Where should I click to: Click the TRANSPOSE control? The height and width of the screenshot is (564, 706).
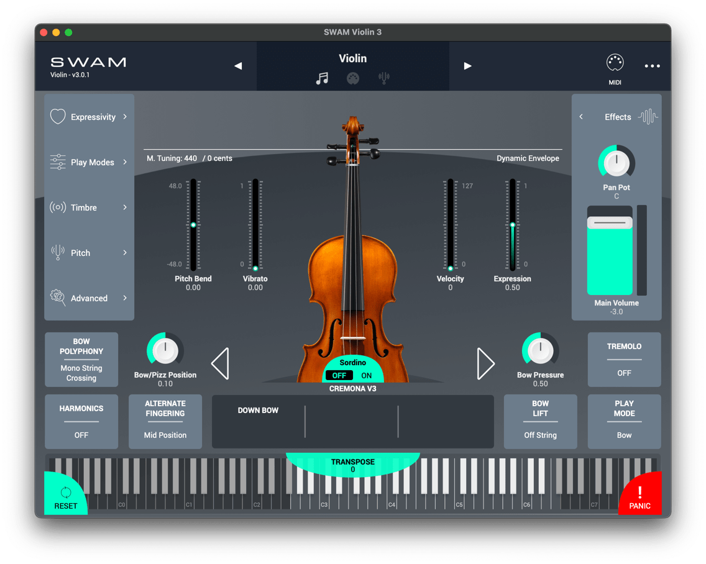[x=353, y=465]
